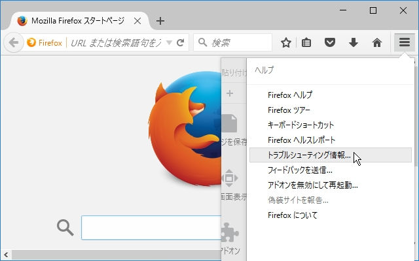Click the home icon in the toolbar
The height and width of the screenshot is (261, 419).
coord(377,42)
